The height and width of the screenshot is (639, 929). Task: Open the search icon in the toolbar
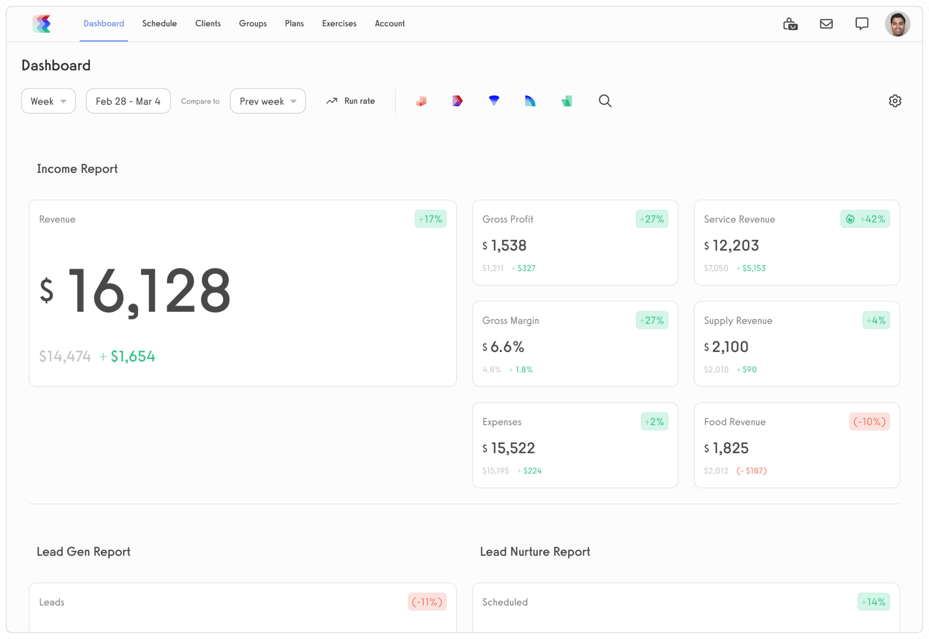605,101
